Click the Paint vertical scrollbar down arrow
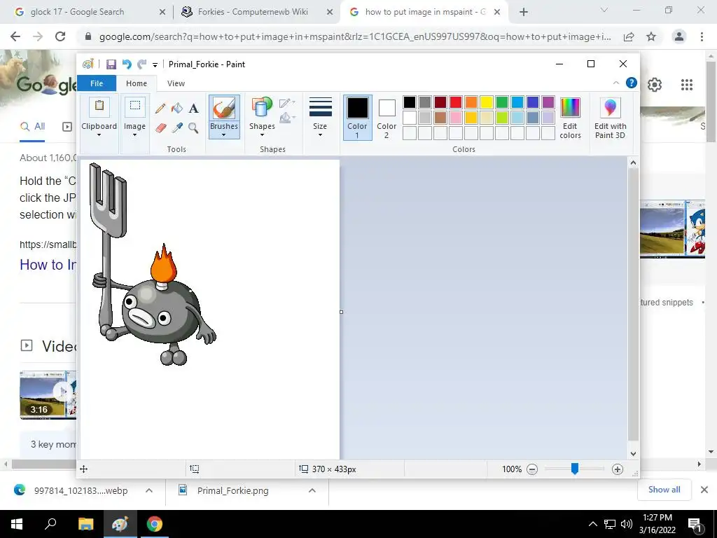Image resolution: width=717 pixels, height=538 pixels. 633,454
